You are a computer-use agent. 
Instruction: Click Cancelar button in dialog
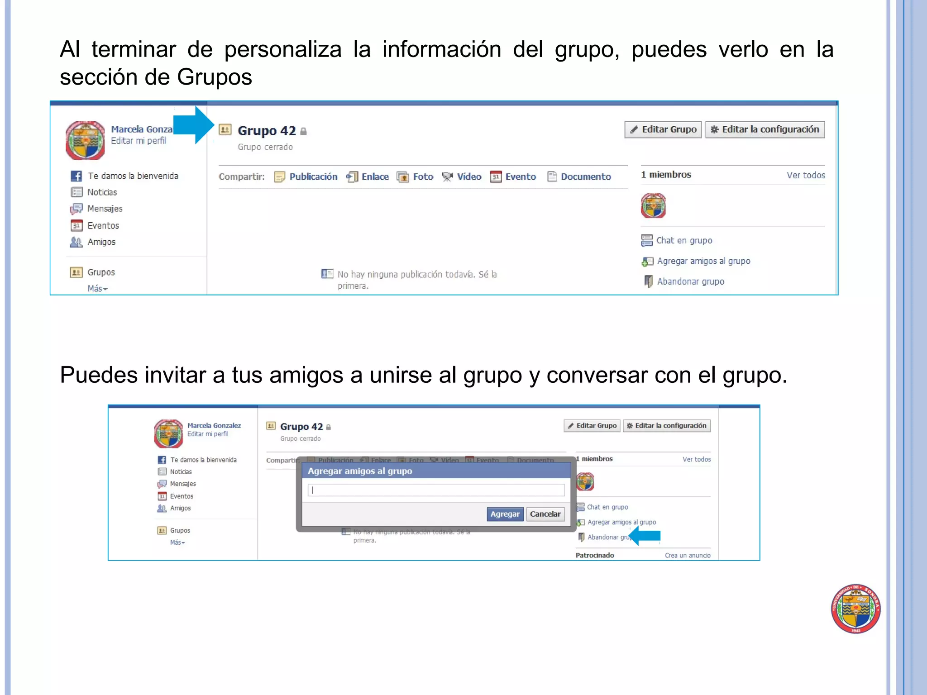click(545, 514)
